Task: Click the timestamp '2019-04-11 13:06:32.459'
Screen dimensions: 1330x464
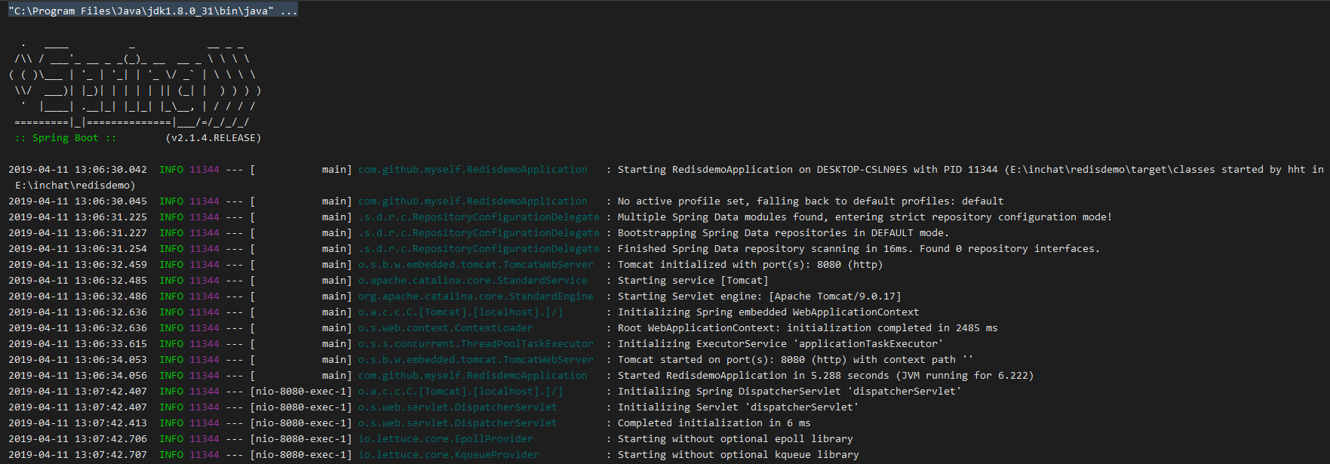Action: pyautogui.click(x=78, y=265)
